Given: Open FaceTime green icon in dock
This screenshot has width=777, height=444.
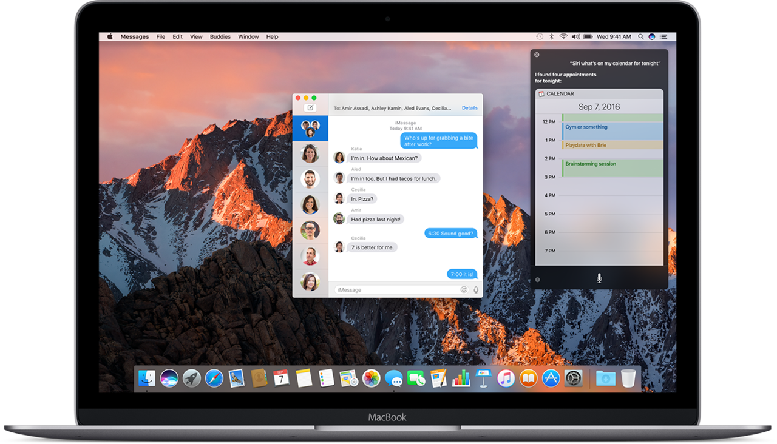Looking at the screenshot, I should click(x=416, y=378).
